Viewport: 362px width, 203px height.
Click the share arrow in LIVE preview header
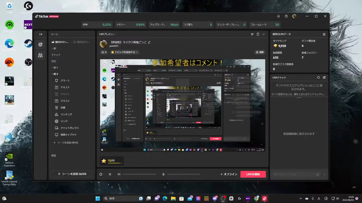264,34
